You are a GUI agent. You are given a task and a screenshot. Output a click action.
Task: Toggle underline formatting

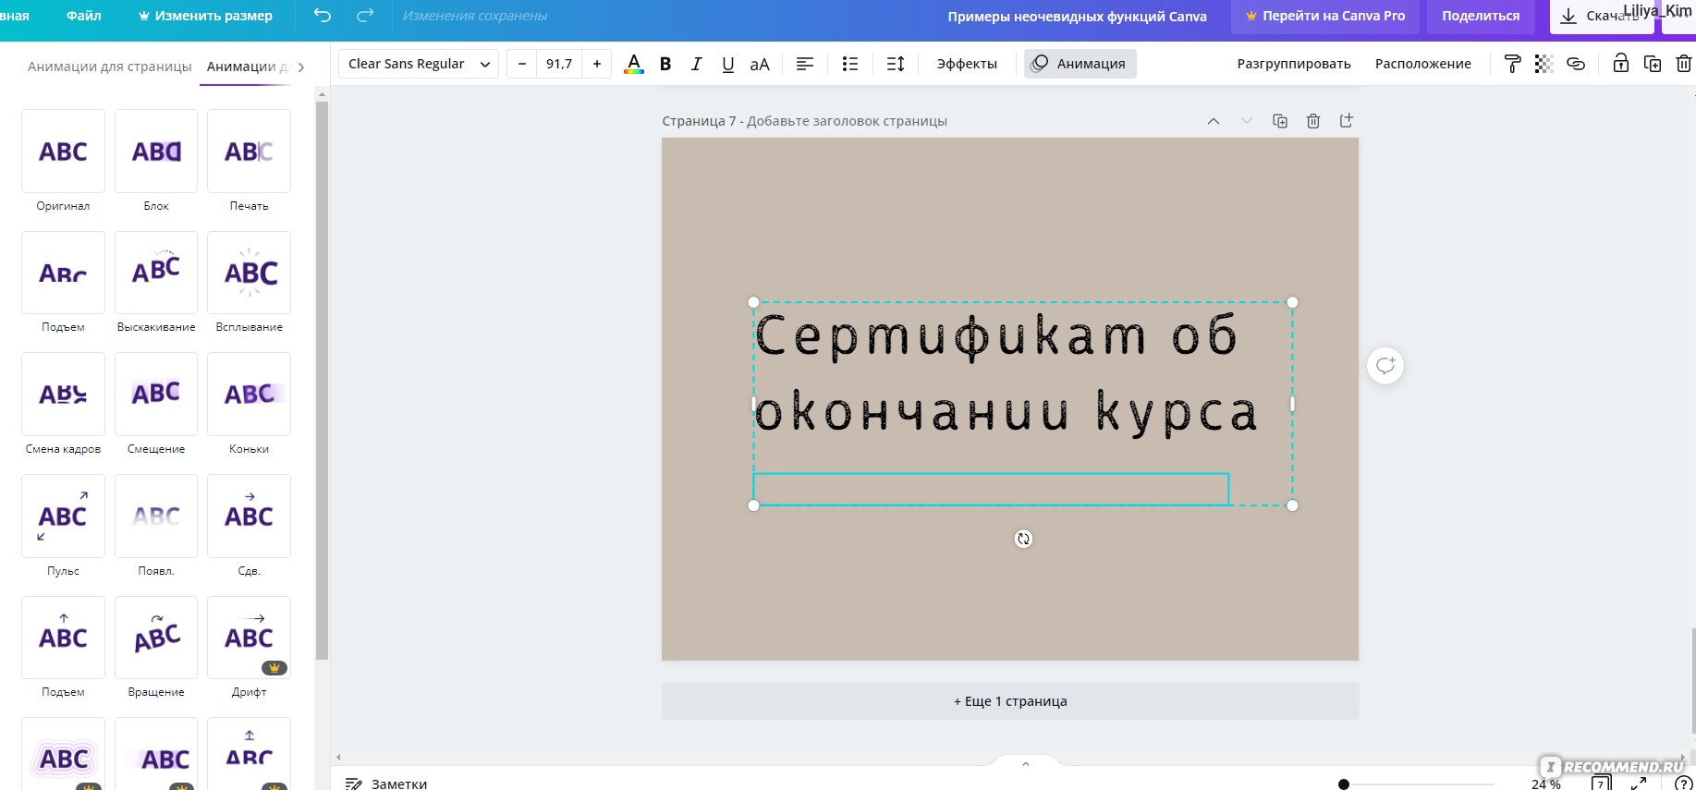pyautogui.click(x=728, y=64)
